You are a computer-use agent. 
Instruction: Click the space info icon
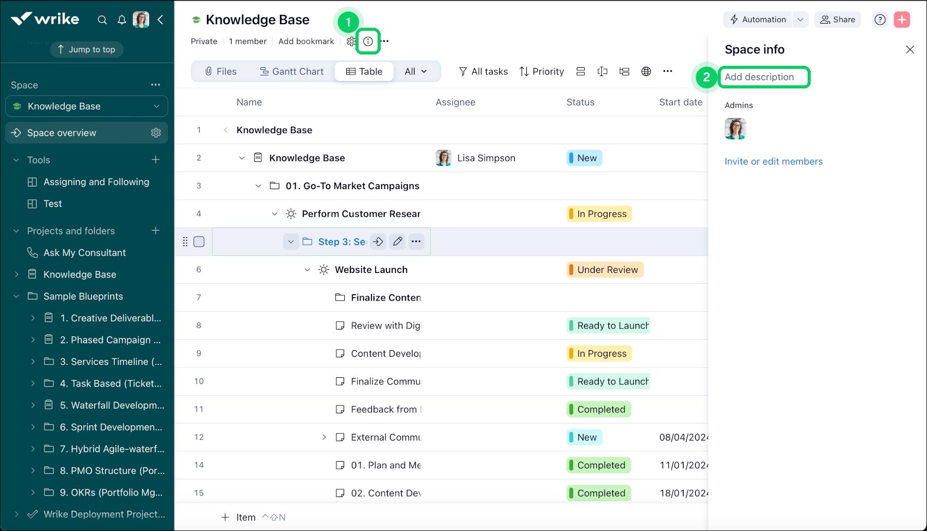(x=368, y=42)
